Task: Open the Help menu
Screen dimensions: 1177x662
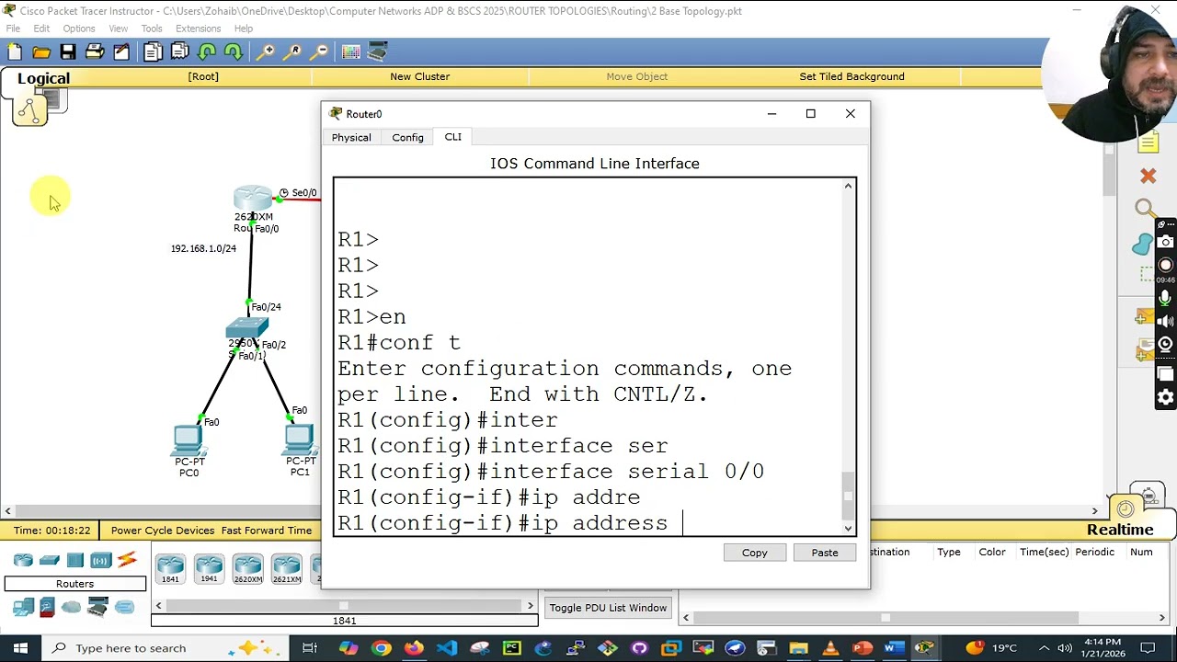Action: [244, 29]
